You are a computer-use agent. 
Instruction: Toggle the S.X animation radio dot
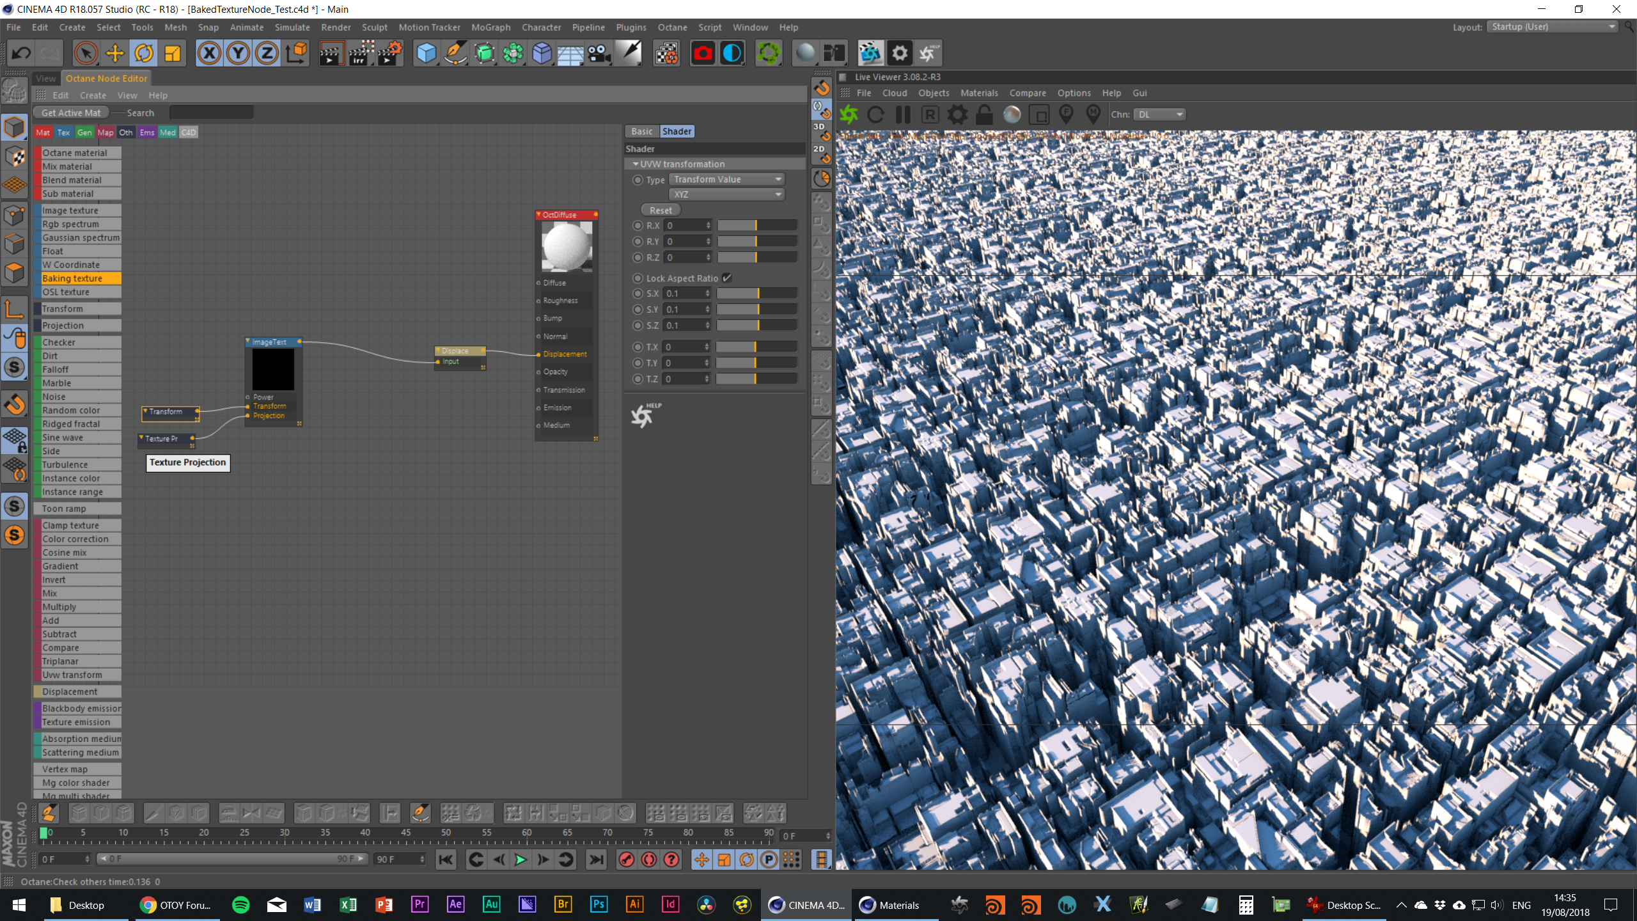[x=638, y=294]
